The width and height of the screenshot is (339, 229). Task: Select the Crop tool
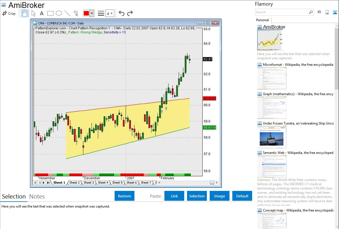pyautogui.click(x=9, y=13)
